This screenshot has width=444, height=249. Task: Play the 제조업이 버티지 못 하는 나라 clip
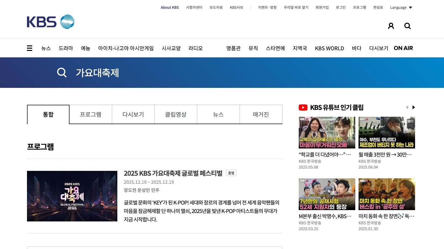387,133
